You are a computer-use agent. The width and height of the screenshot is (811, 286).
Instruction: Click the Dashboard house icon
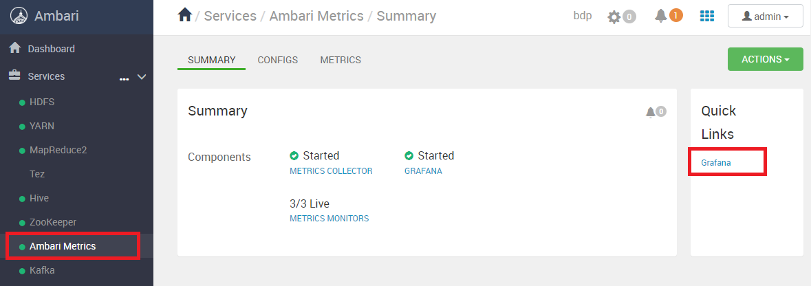click(x=15, y=48)
